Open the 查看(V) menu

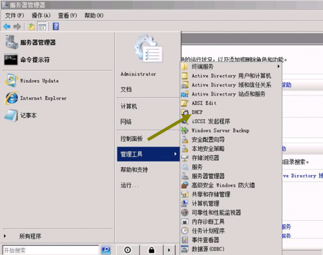[67, 15]
